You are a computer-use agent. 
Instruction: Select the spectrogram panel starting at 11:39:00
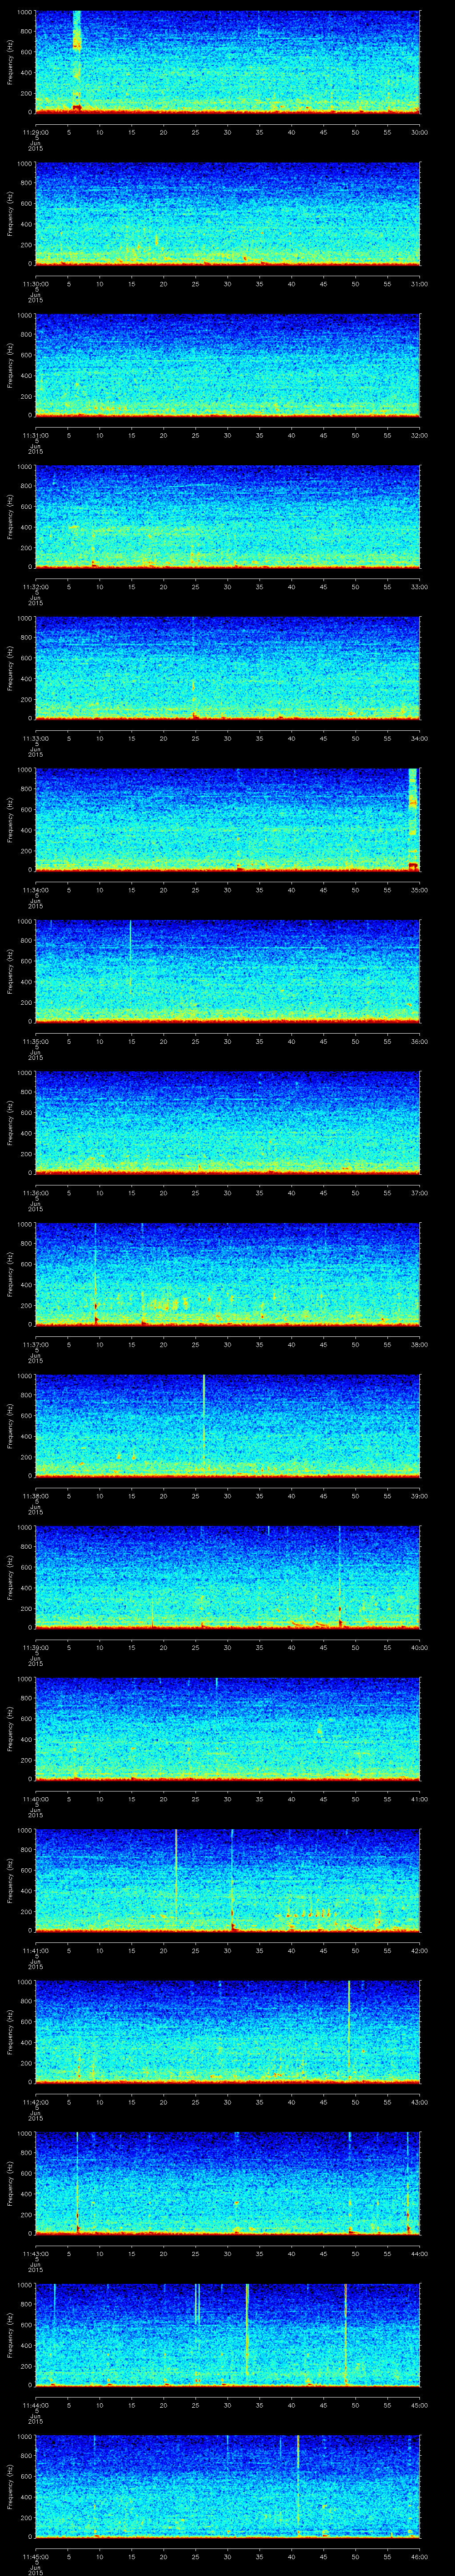pyautogui.click(x=228, y=1577)
